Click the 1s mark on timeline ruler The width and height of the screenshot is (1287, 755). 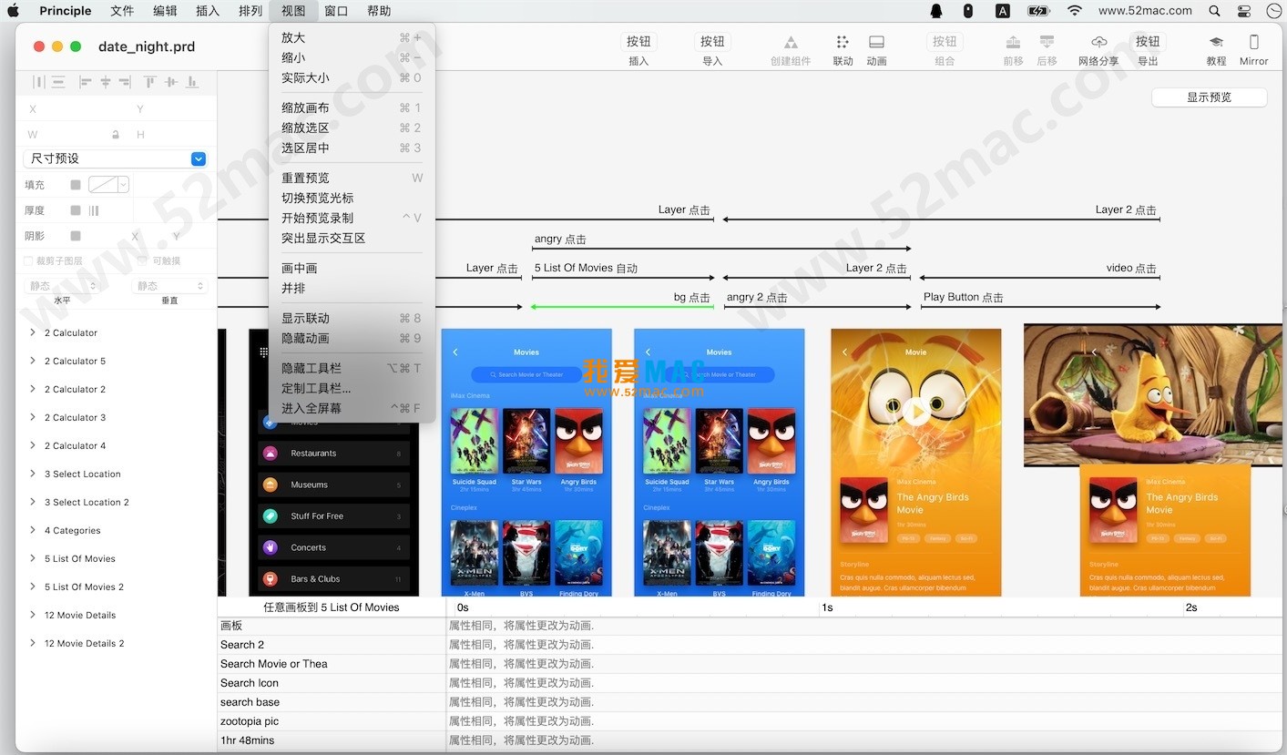pos(827,607)
